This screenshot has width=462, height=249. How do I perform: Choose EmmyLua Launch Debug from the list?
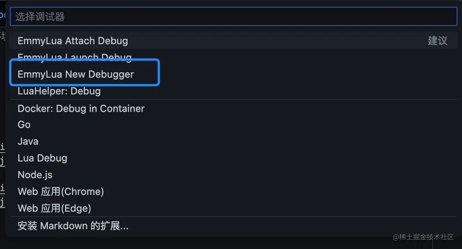tap(74, 57)
